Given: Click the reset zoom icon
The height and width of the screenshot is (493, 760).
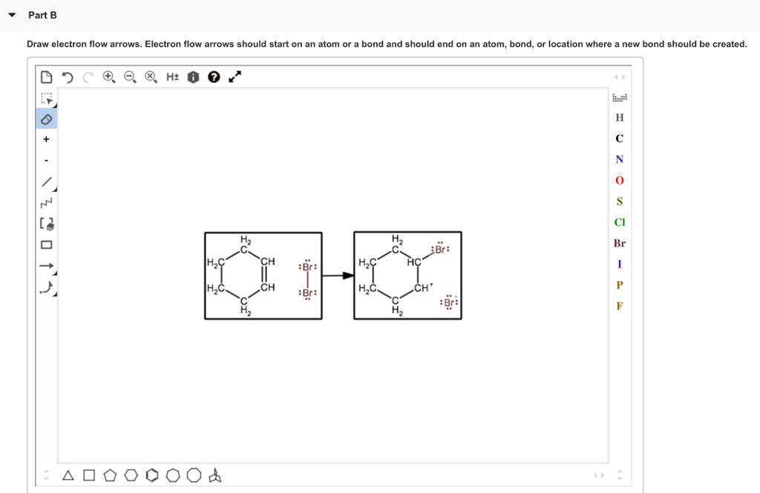Looking at the screenshot, I should (150, 76).
